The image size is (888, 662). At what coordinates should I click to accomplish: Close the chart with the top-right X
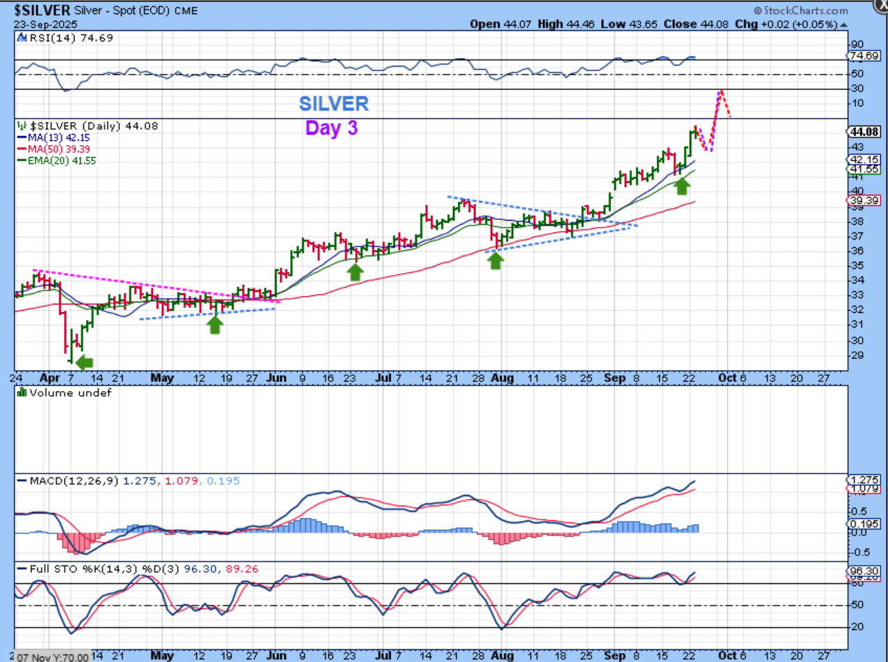coord(881,6)
